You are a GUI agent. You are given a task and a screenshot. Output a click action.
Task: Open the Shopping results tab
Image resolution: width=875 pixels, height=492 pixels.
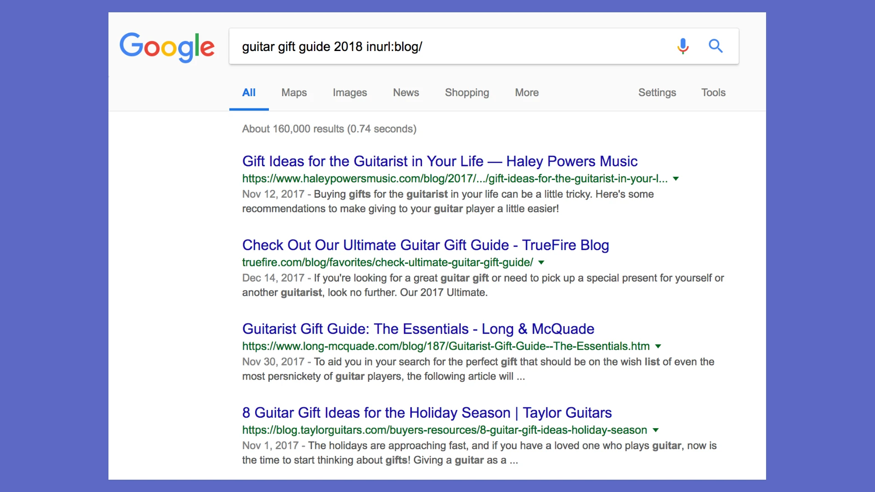pyautogui.click(x=467, y=92)
